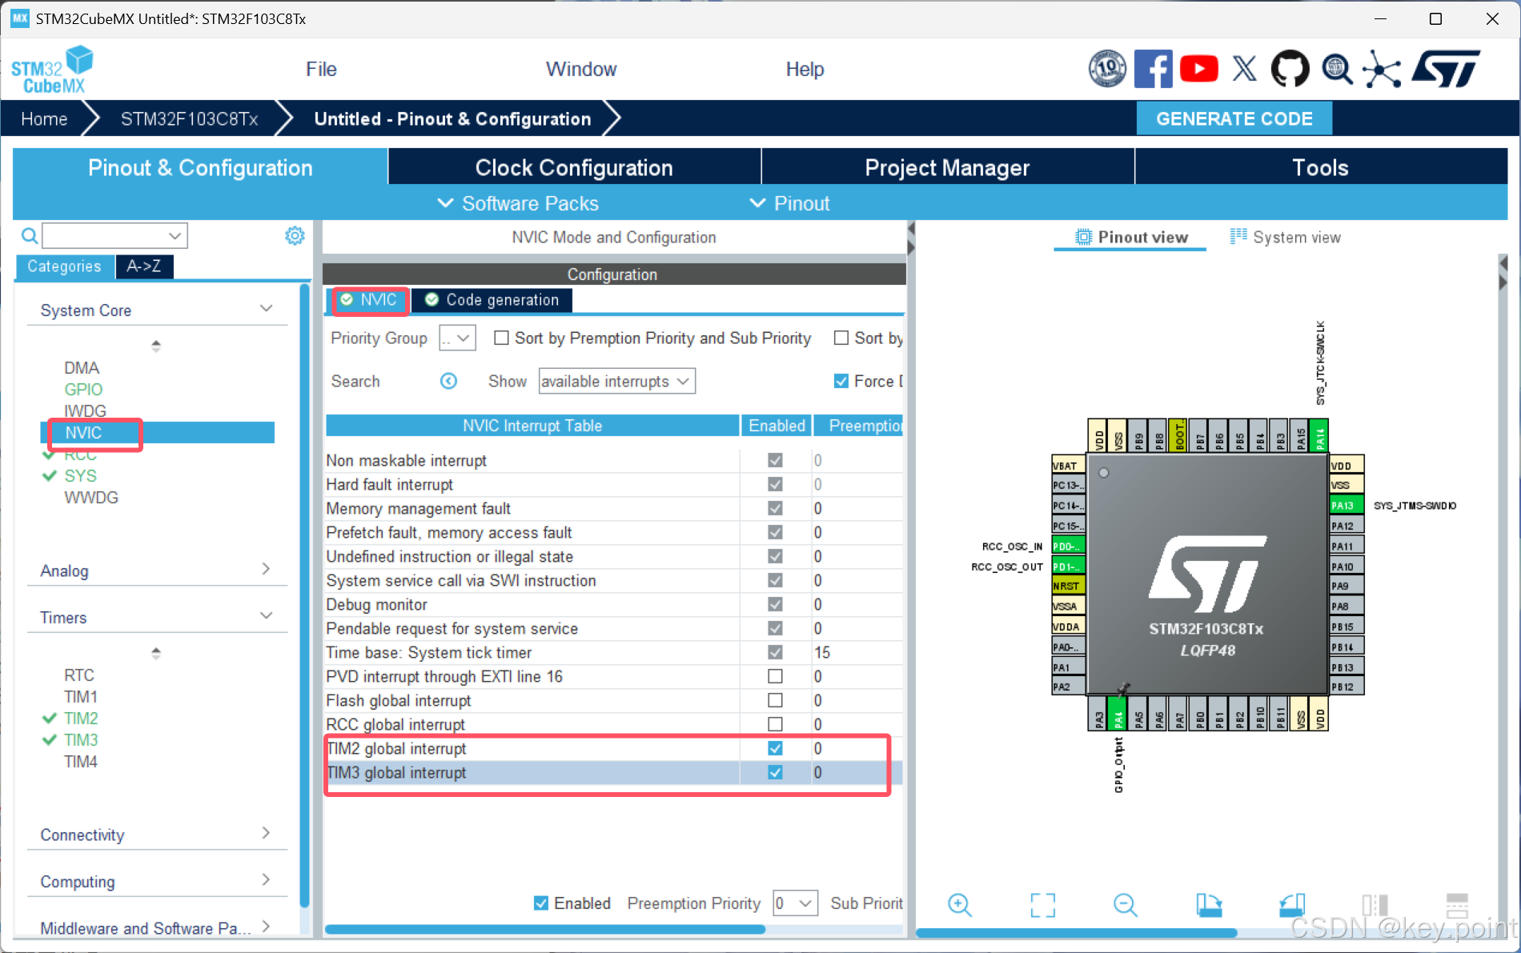Screen dimensions: 1521x953
Task: Click the globe search icon in header
Action: click(1337, 69)
